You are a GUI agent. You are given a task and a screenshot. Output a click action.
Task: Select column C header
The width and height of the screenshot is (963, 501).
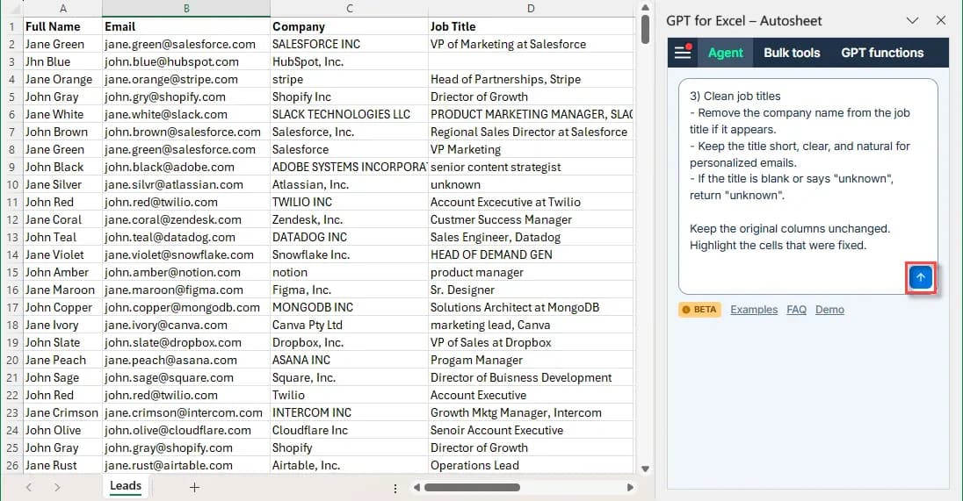[x=349, y=9]
